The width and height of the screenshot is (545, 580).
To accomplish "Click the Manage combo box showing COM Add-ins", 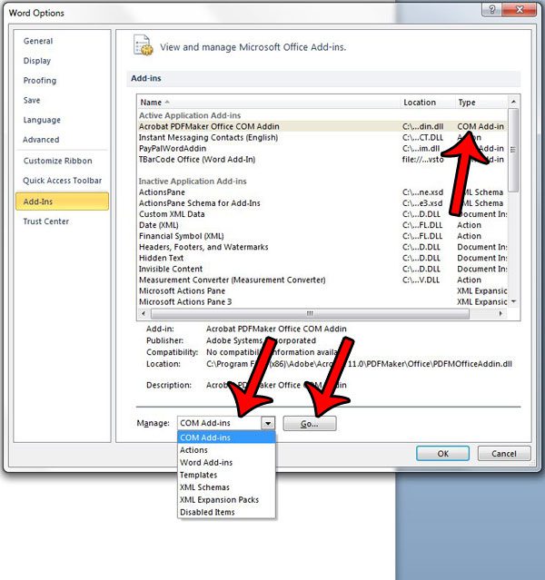I will point(226,423).
